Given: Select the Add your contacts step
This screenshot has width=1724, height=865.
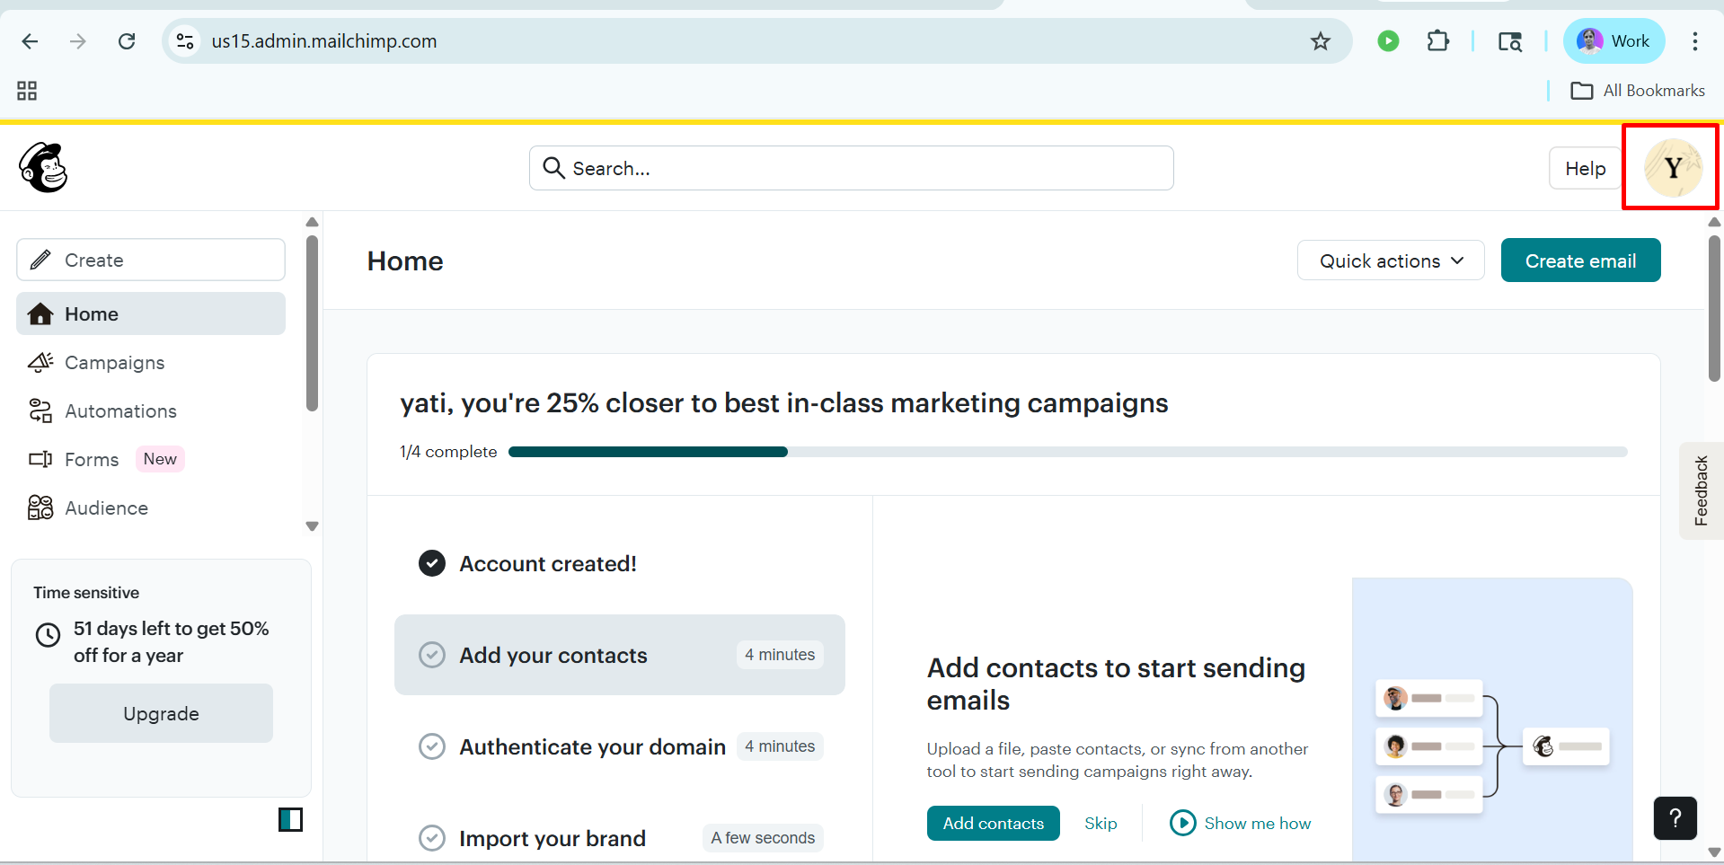Looking at the screenshot, I should click(x=620, y=655).
